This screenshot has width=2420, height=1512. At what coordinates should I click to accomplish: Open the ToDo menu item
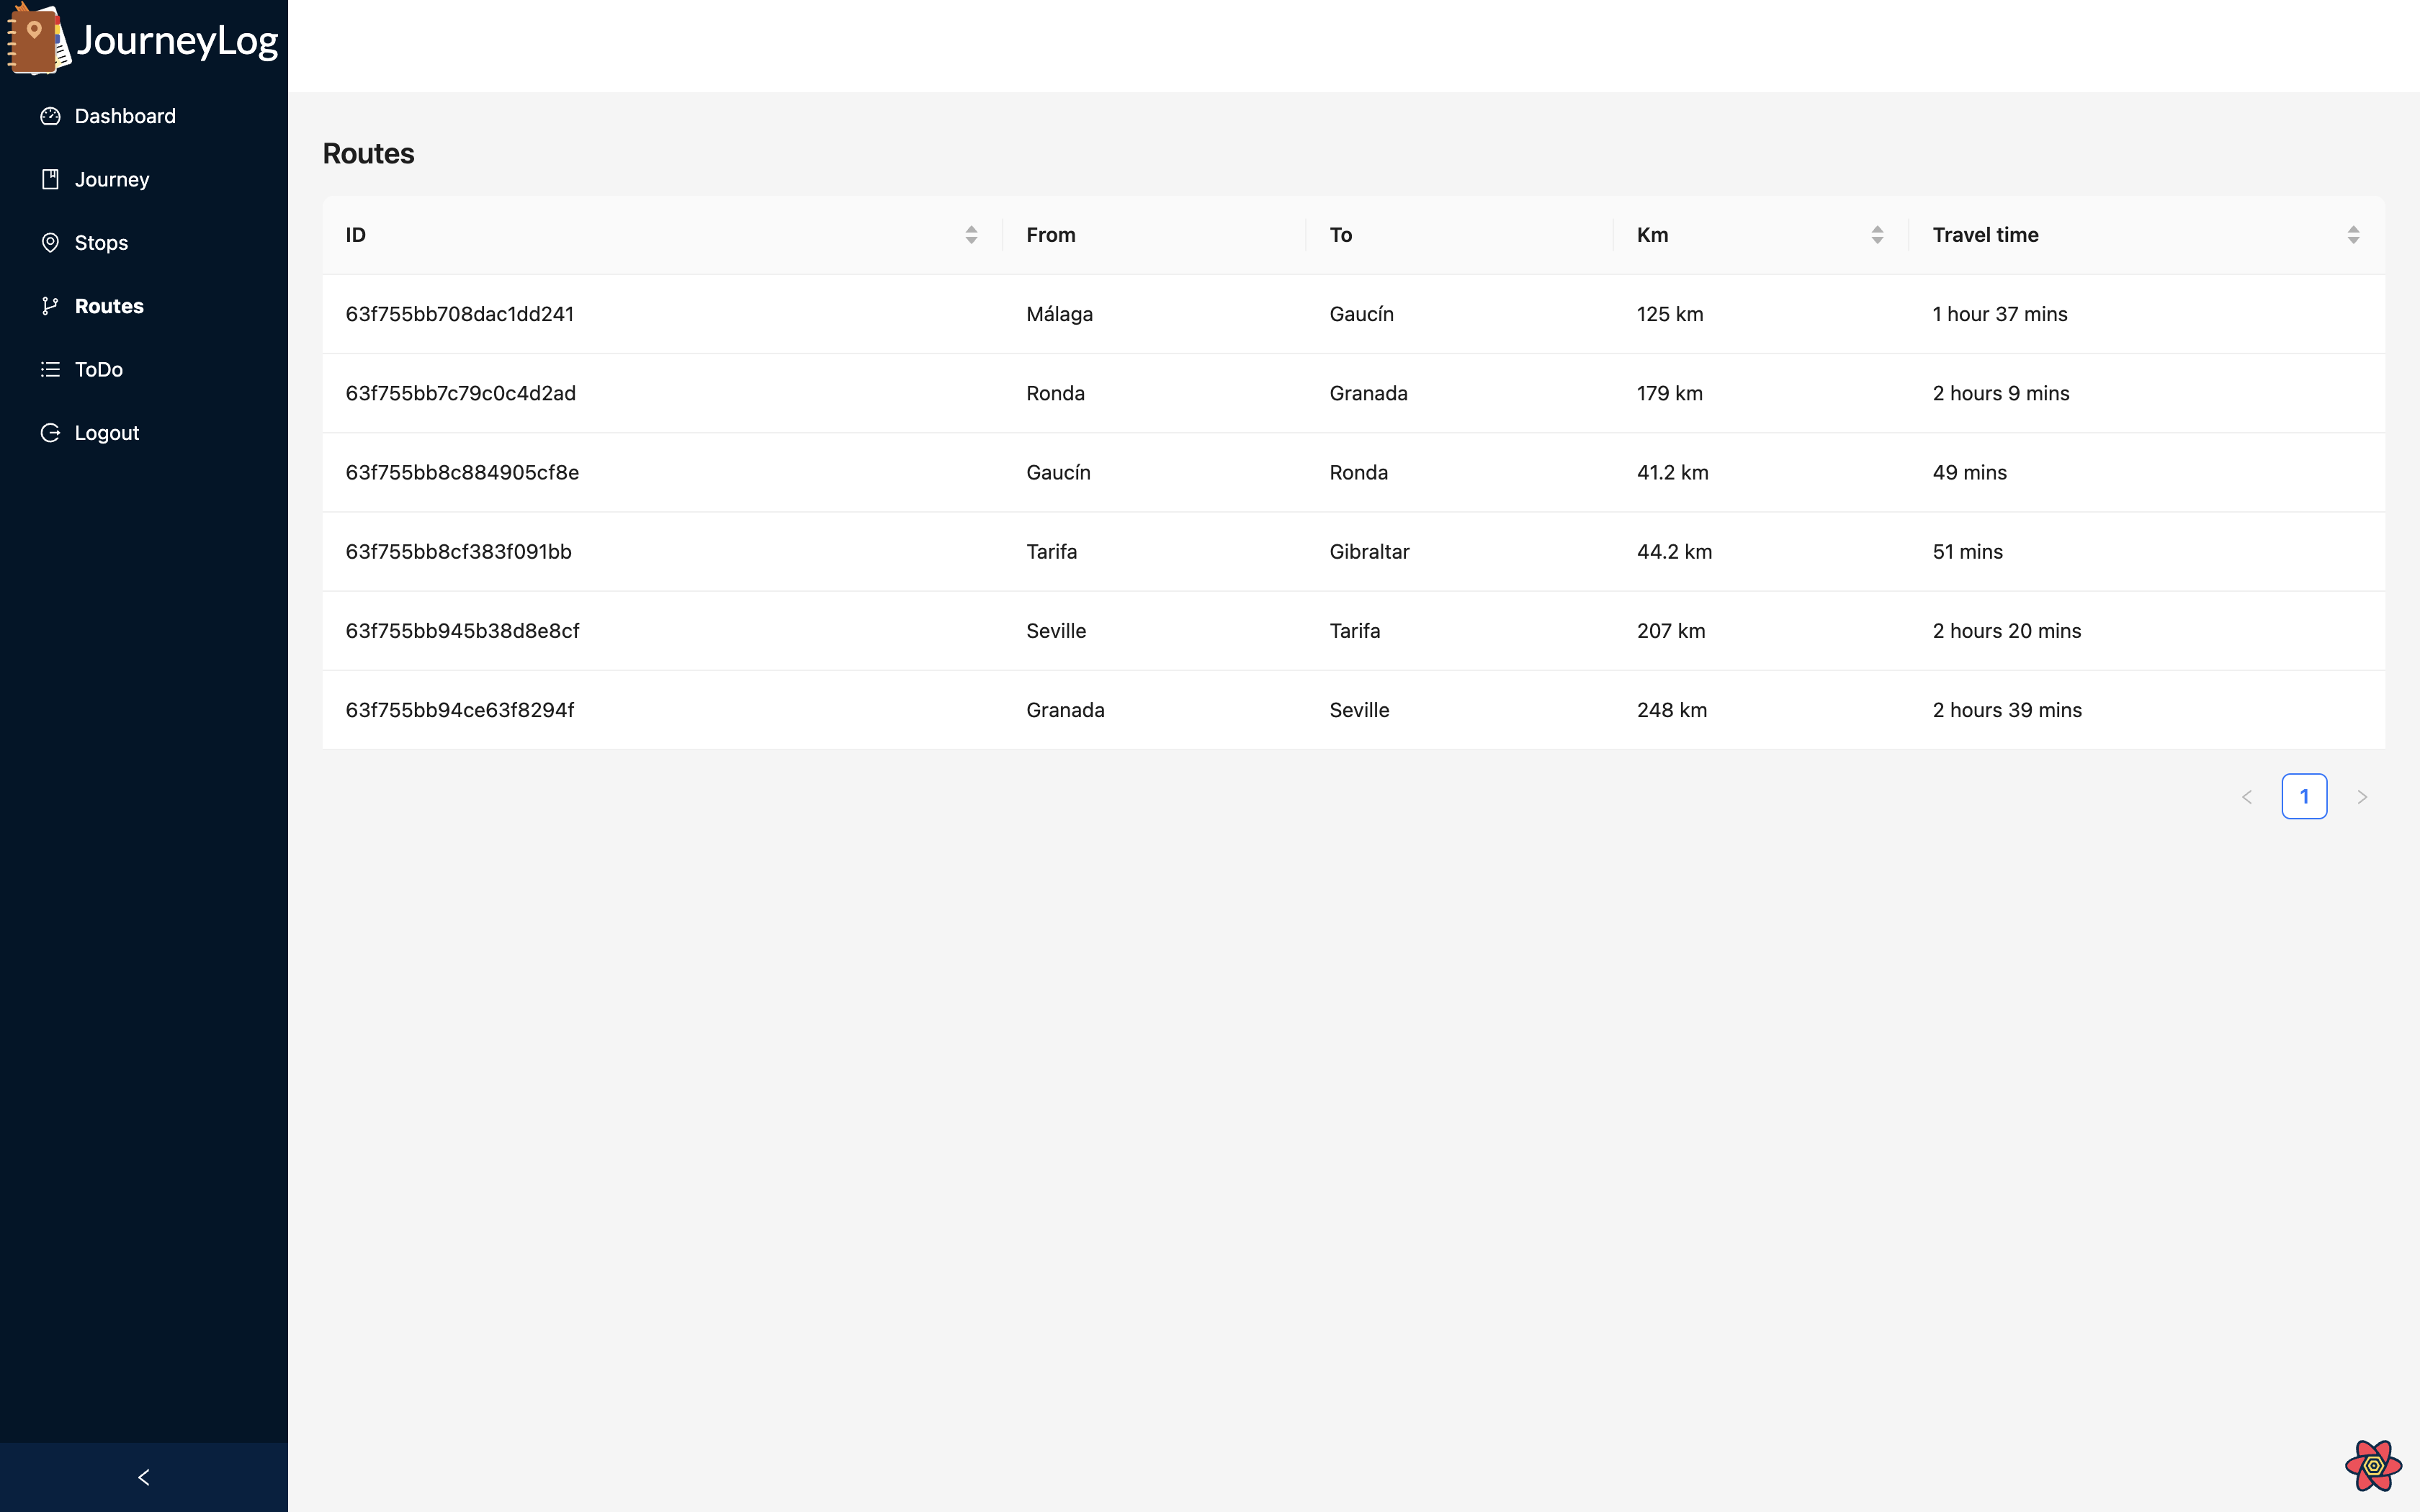99,370
